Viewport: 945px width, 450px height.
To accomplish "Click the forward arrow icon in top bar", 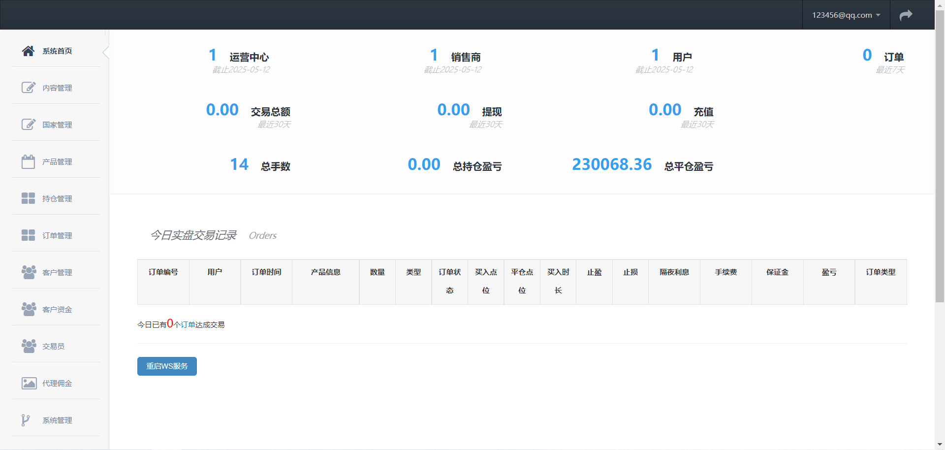I will click(x=906, y=15).
